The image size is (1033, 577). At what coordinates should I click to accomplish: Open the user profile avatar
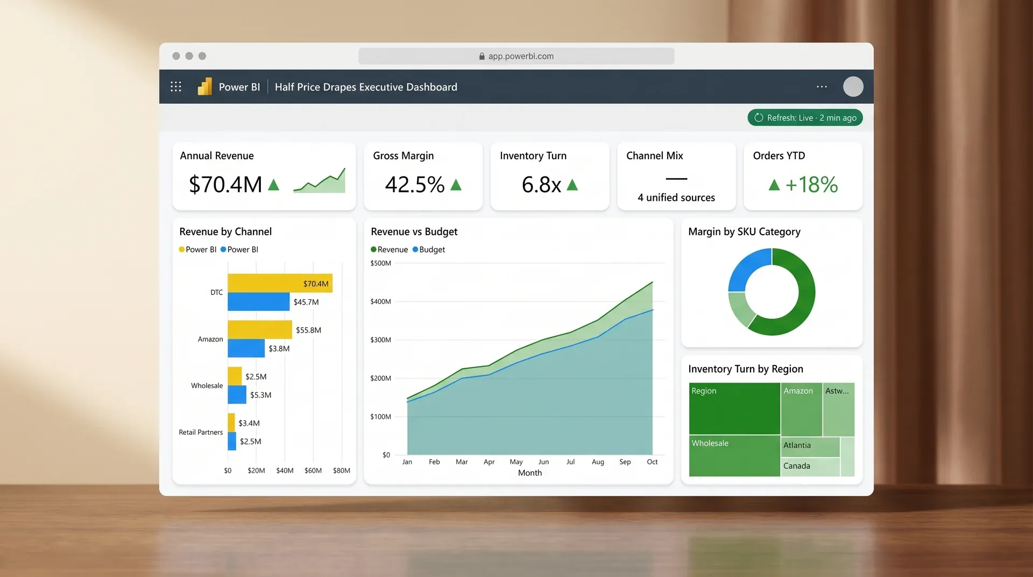pos(853,87)
